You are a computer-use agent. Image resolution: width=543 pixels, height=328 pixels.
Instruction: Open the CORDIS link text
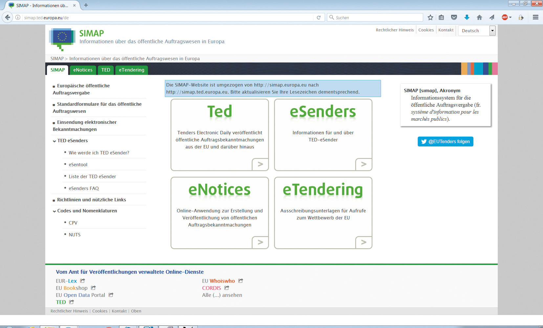211,288
